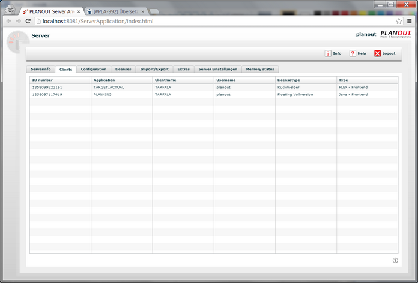The height and width of the screenshot is (283, 418).
Task: Select the Clients tab
Action: 66,69
